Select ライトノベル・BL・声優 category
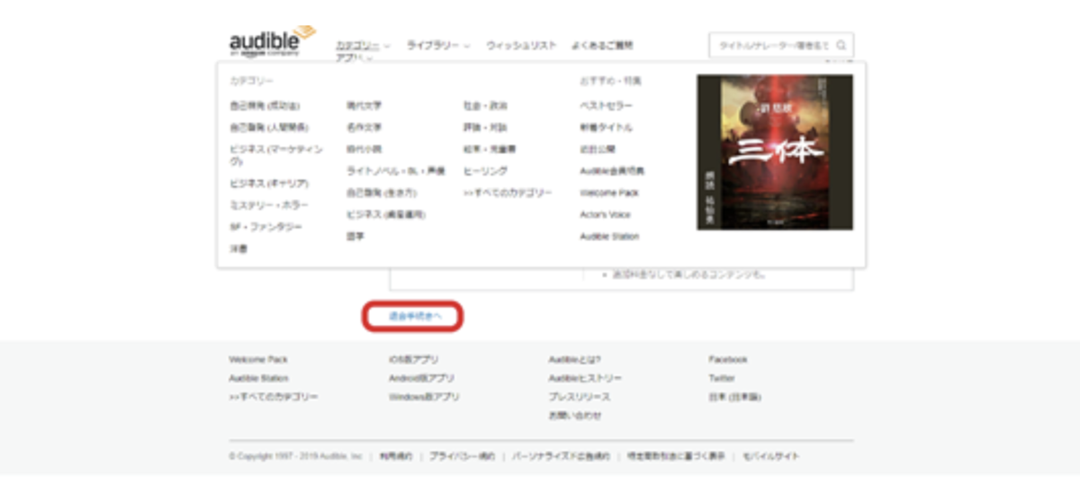 (x=395, y=170)
